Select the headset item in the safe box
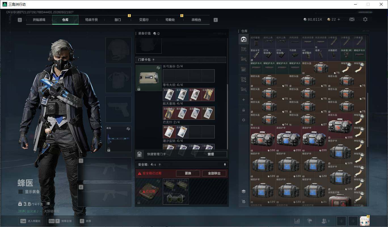The width and height of the screenshot is (388, 227). point(176,198)
